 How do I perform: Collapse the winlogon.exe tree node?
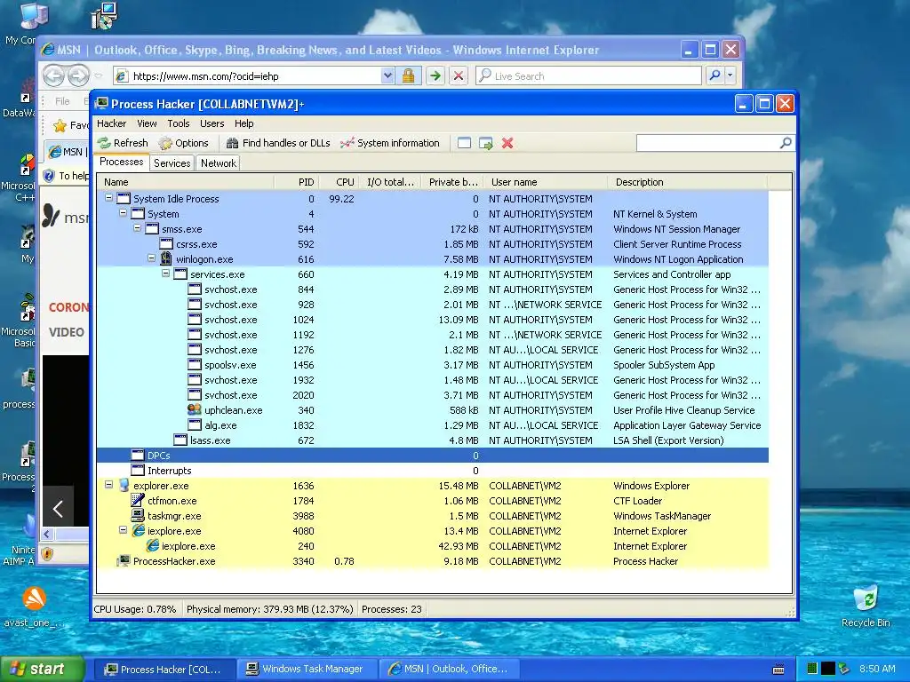(151, 258)
